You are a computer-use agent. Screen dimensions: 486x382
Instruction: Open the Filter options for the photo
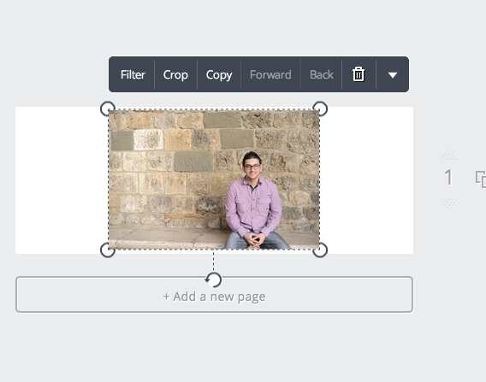coord(133,74)
